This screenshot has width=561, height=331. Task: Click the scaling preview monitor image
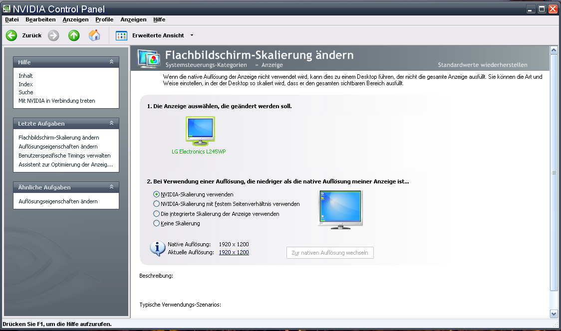(x=340, y=209)
